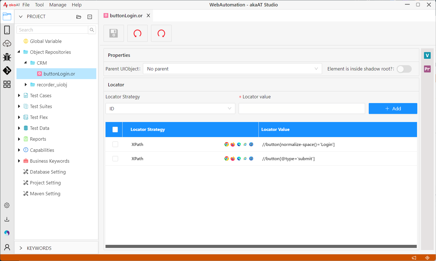
Task: Check the select-all checkbox in table header
Action: tap(115, 130)
